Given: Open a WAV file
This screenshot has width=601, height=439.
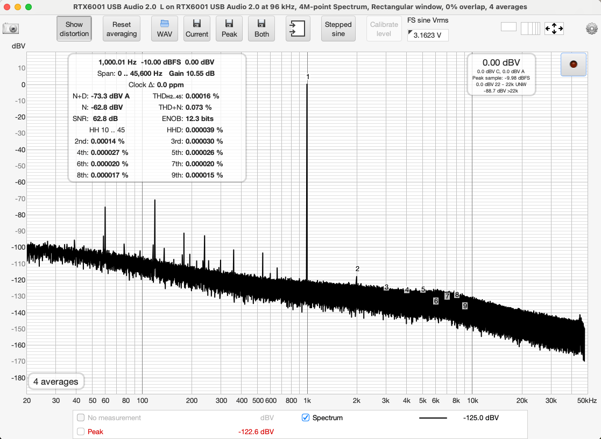Looking at the screenshot, I should click(x=165, y=29).
